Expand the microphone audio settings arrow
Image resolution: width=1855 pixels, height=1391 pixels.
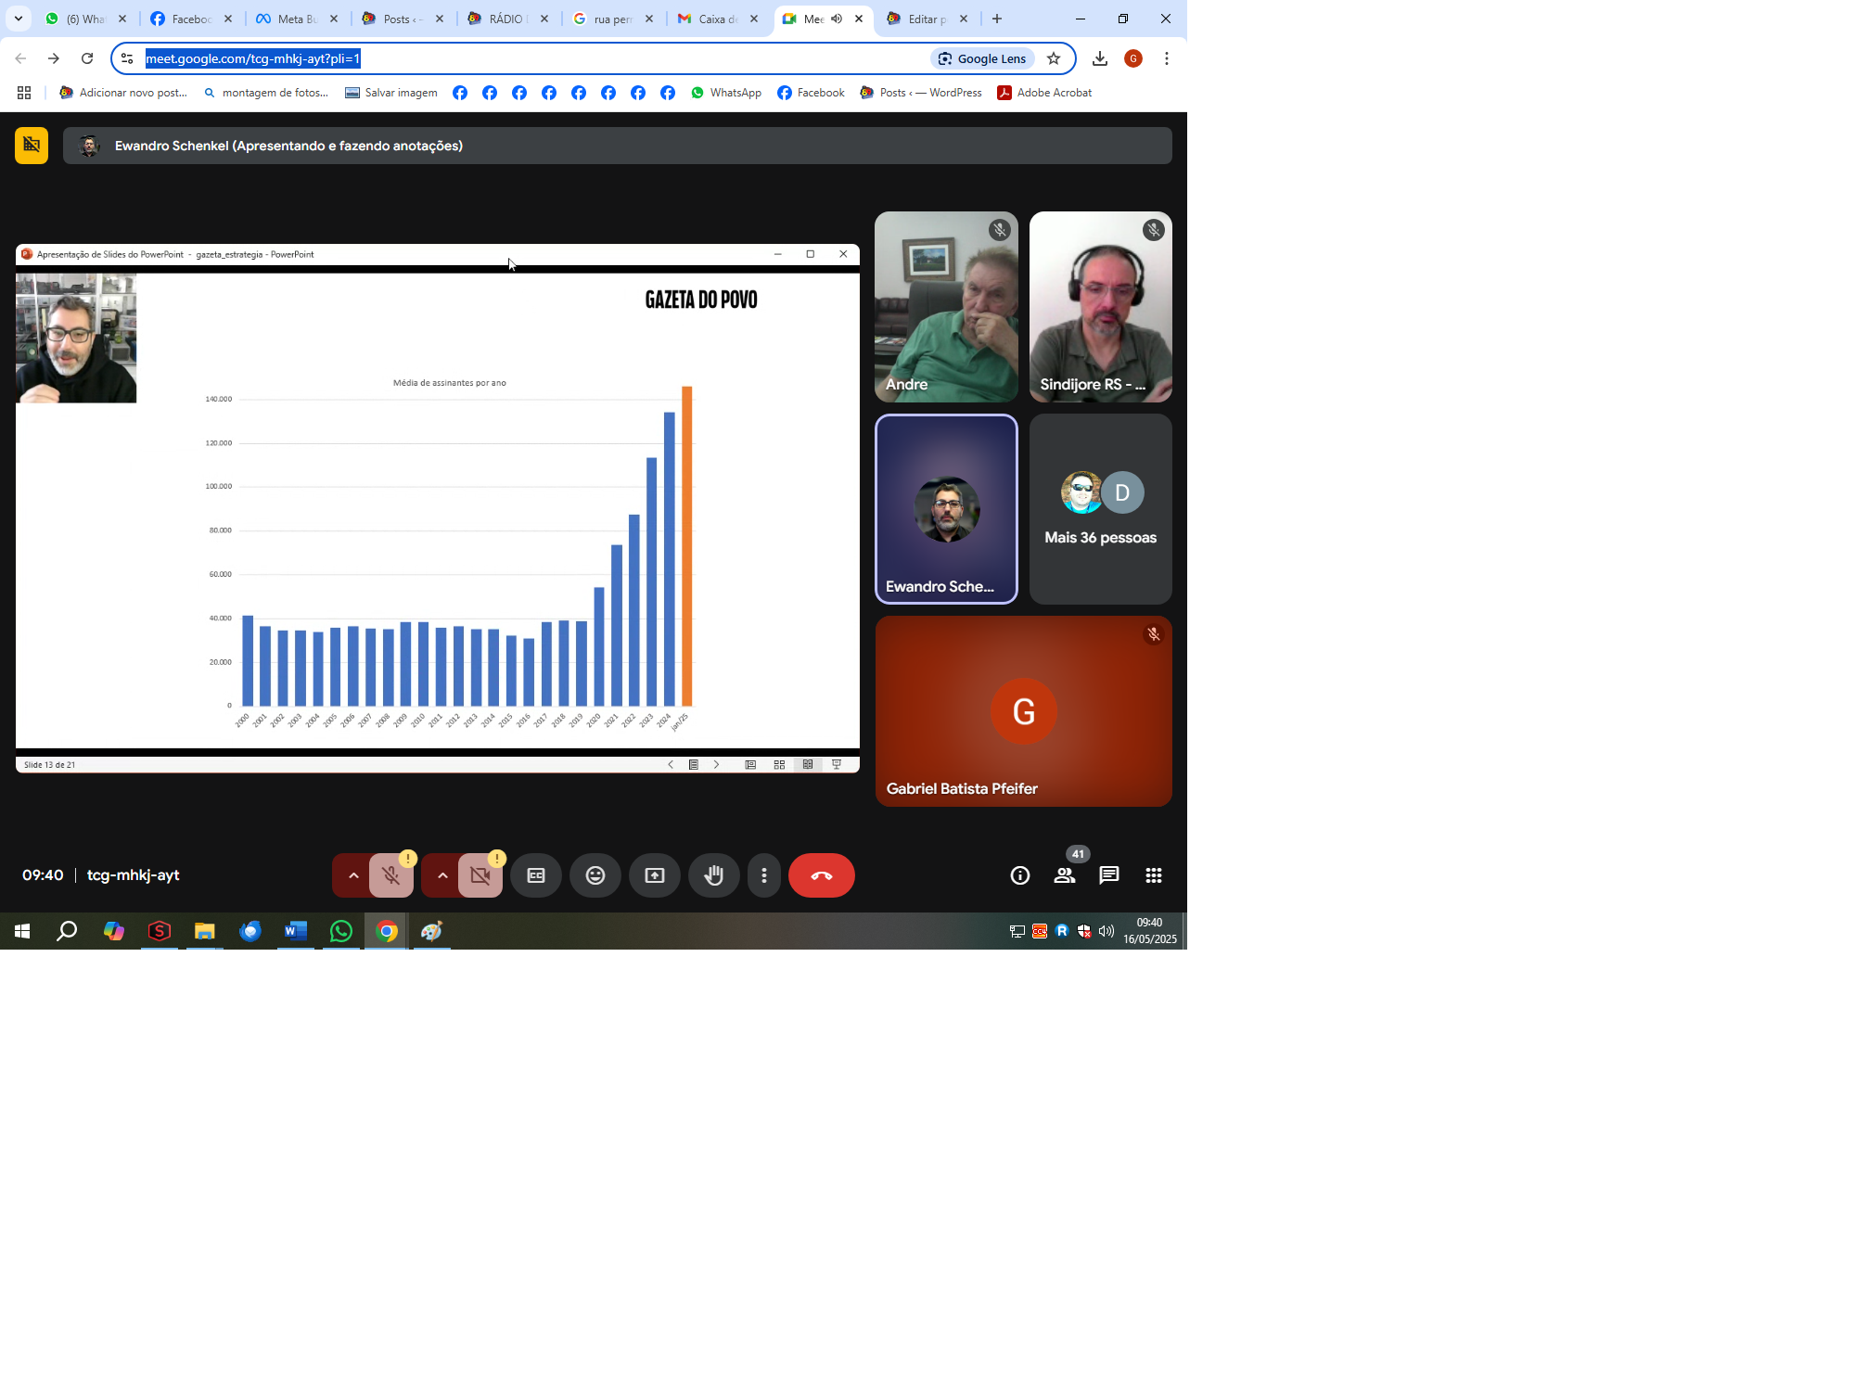pos(353,875)
